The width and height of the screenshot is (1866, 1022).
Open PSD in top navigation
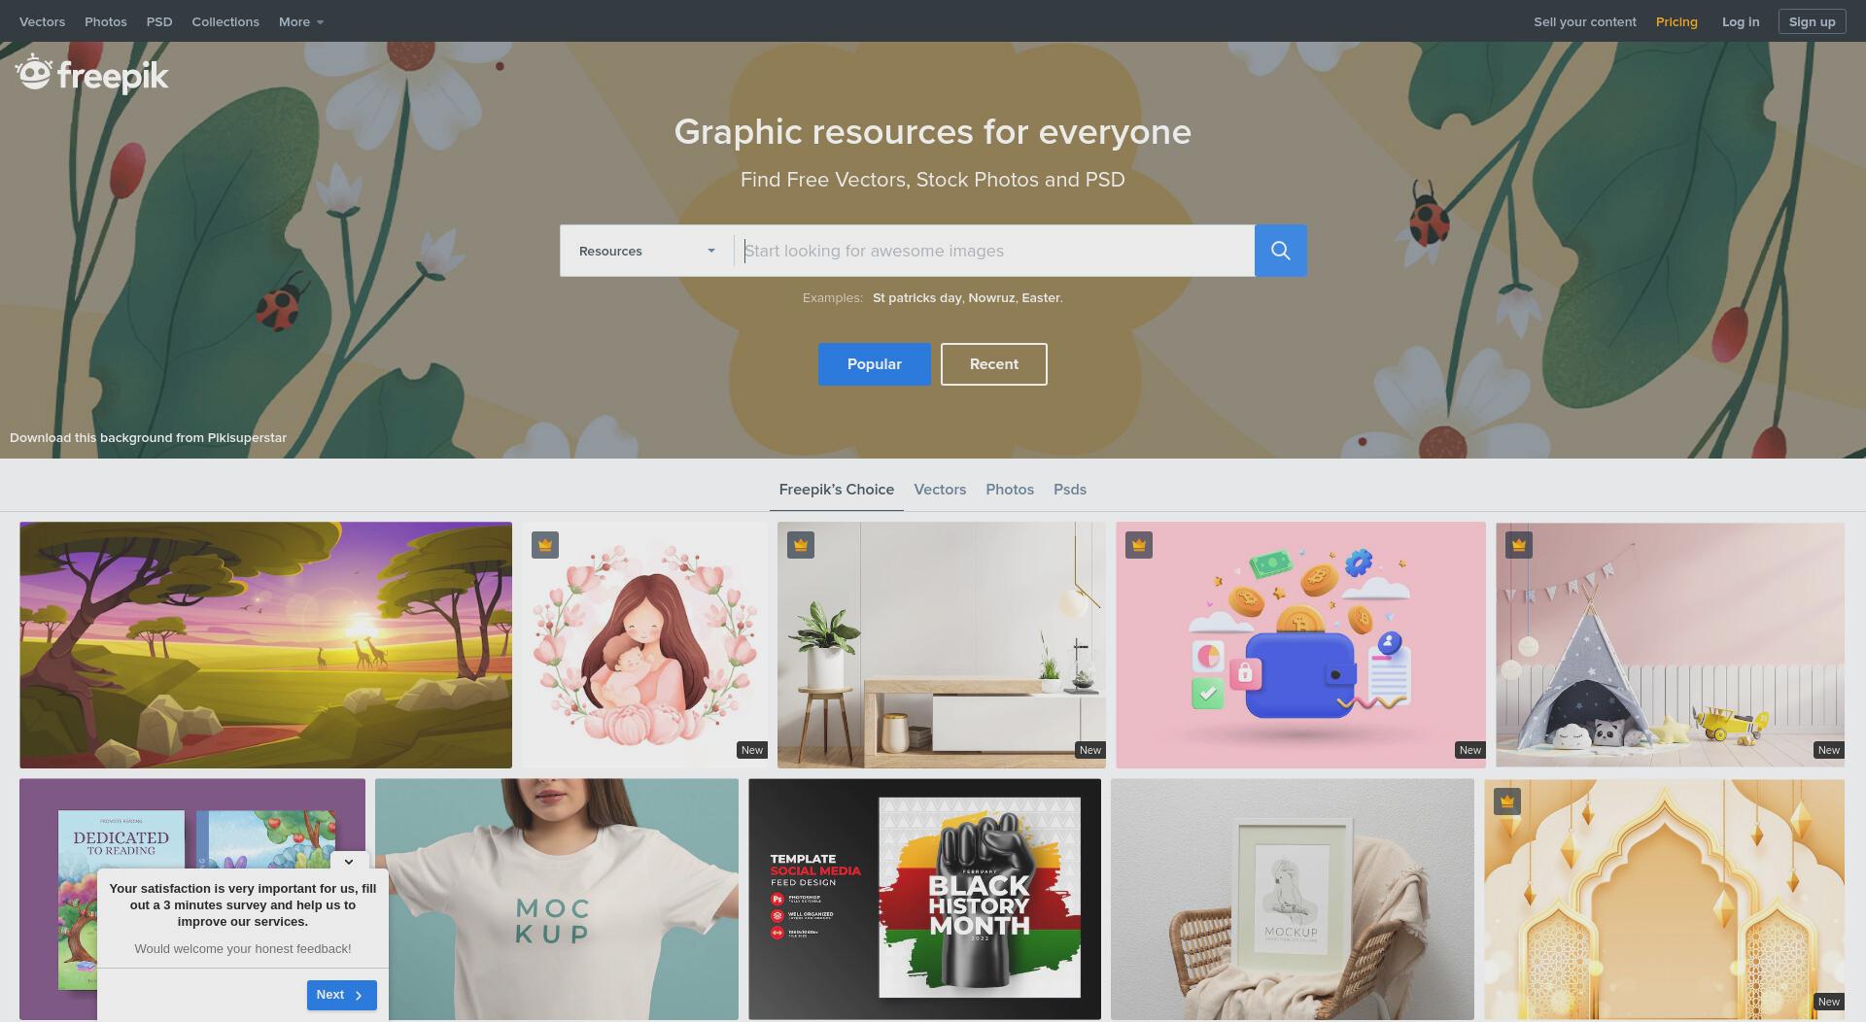[159, 21]
